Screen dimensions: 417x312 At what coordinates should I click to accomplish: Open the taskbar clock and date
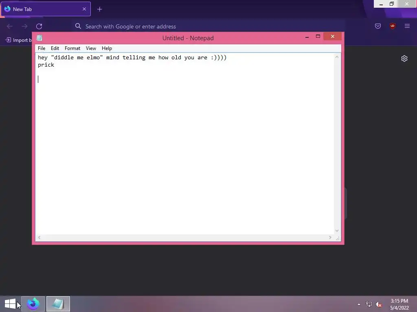399,304
